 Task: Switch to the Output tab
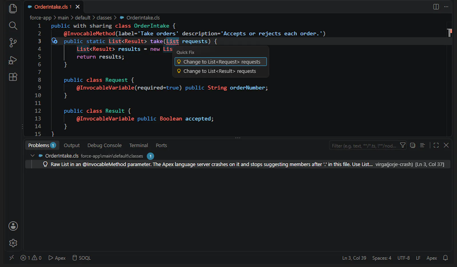pos(72,145)
